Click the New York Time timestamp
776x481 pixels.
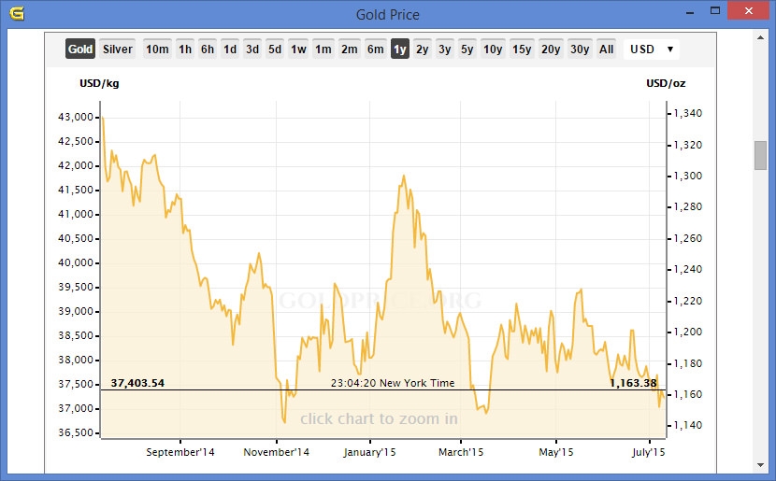(393, 383)
